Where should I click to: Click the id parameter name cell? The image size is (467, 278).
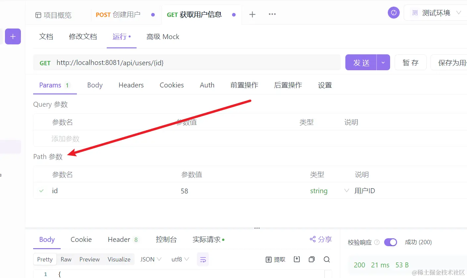click(55, 191)
